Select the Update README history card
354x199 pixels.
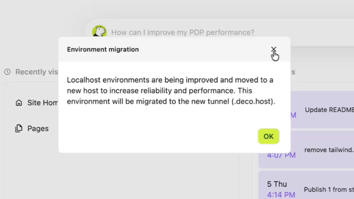pos(326,110)
